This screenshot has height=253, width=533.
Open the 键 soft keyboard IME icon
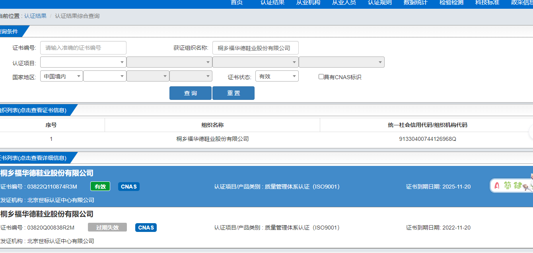[517, 186]
